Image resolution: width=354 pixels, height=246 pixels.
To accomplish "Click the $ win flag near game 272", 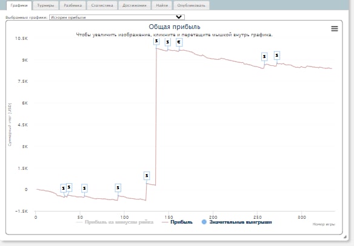I will point(277,56).
